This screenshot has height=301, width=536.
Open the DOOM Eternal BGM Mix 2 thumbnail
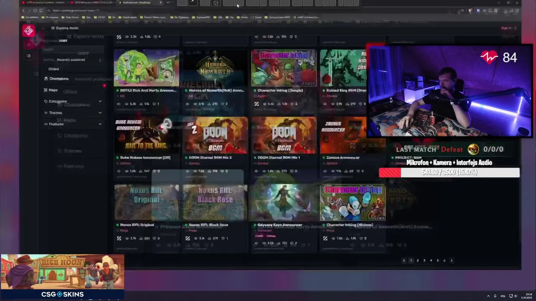pos(215,135)
